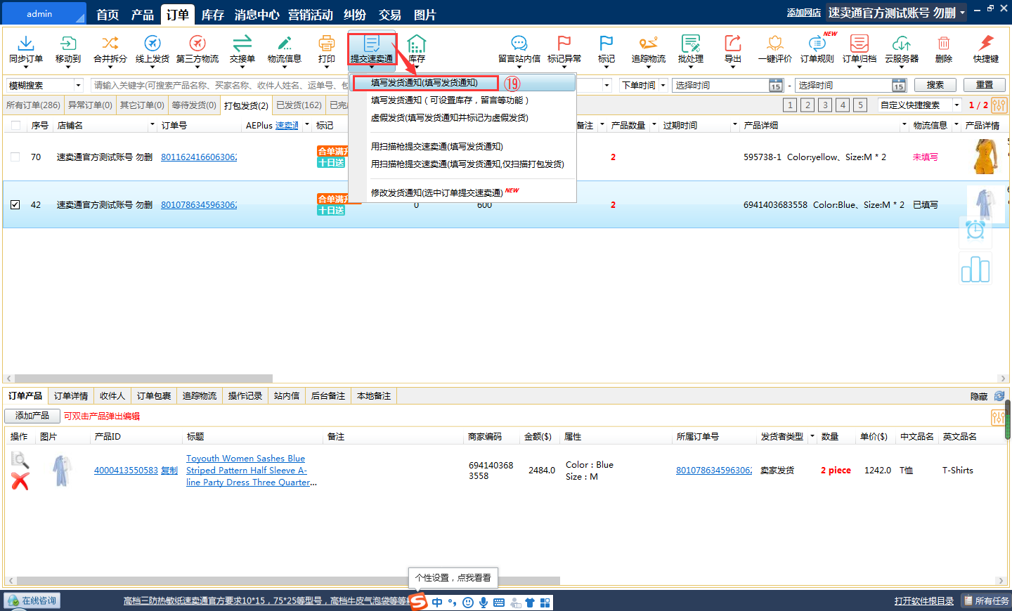The width and height of the screenshot is (1012, 611).
Task: Click the 搜索 search button
Action: click(x=935, y=85)
